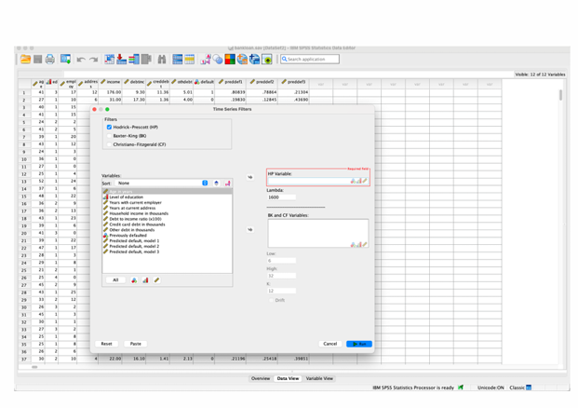Click the HP Variable input field

coord(317,181)
